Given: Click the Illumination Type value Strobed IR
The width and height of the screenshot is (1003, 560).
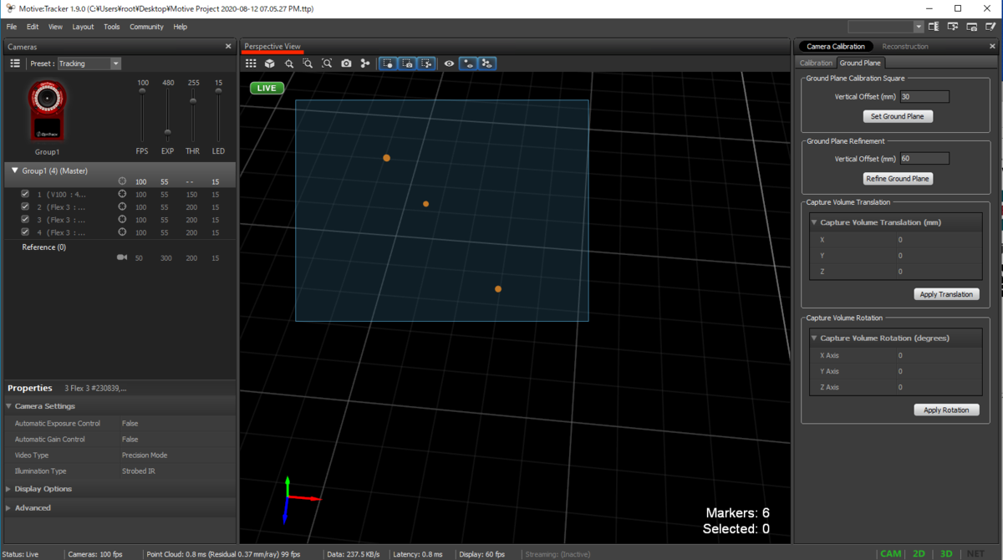Looking at the screenshot, I should pyautogui.click(x=139, y=471).
